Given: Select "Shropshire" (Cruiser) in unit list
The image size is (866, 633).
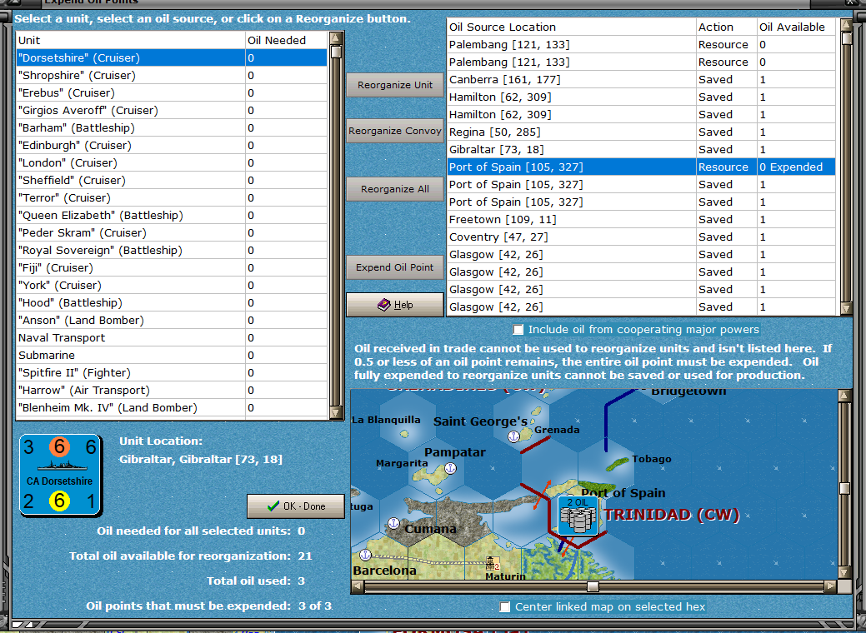Looking at the screenshot, I should pyautogui.click(x=172, y=76).
